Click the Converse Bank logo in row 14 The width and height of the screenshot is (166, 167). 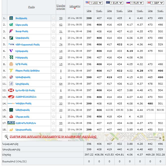point(11,103)
